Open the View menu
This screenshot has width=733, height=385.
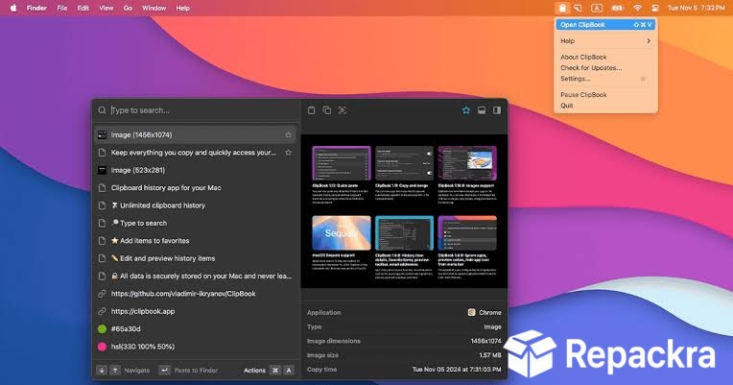pyautogui.click(x=106, y=8)
